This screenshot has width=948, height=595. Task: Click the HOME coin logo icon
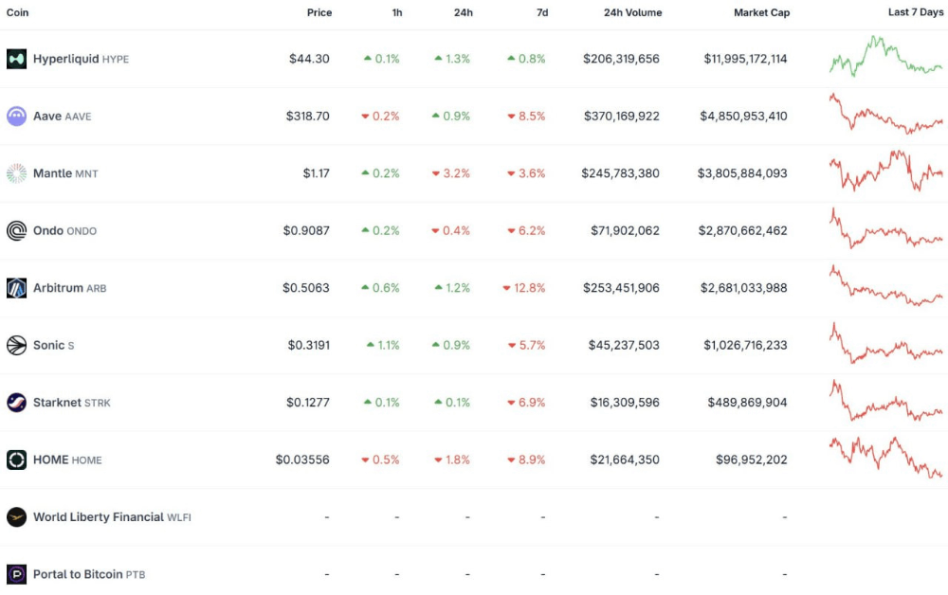tap(16, 460)
